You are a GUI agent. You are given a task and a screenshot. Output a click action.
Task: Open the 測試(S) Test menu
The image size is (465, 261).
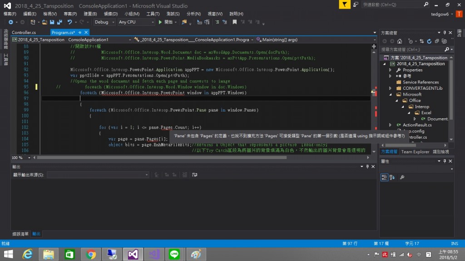click(x=173, y=14)
